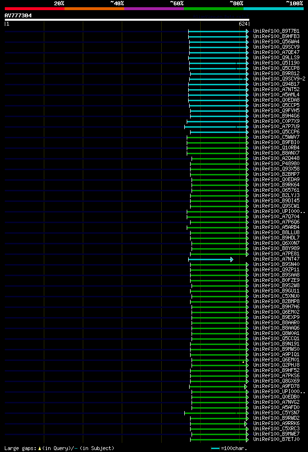Select hit UniRef100_Q5I190
This screenshot has height=452, width=308.
[276, 63]
